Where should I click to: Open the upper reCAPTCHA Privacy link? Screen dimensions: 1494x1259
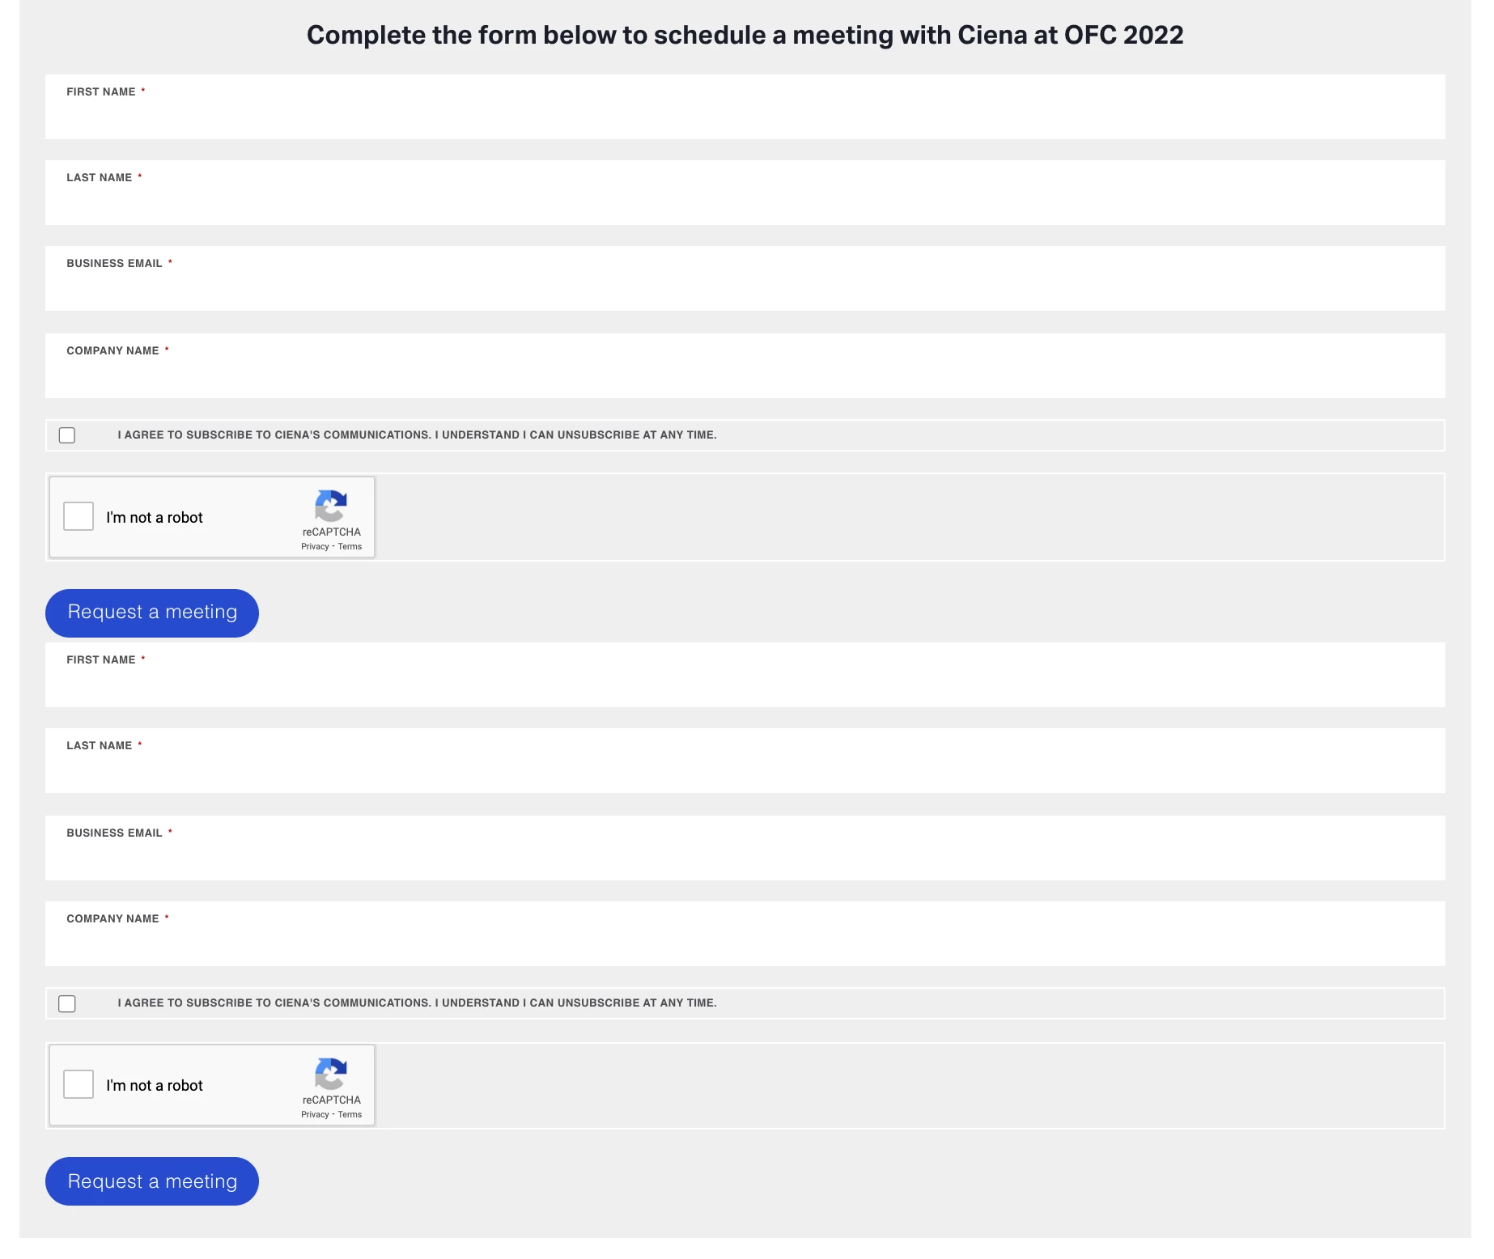click(315, 547)
